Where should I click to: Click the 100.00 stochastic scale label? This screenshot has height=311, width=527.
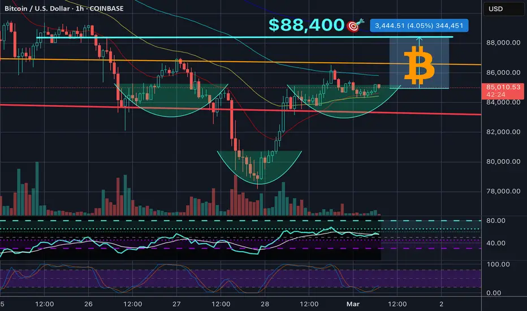pyautogui.click(x=498, y=264)
